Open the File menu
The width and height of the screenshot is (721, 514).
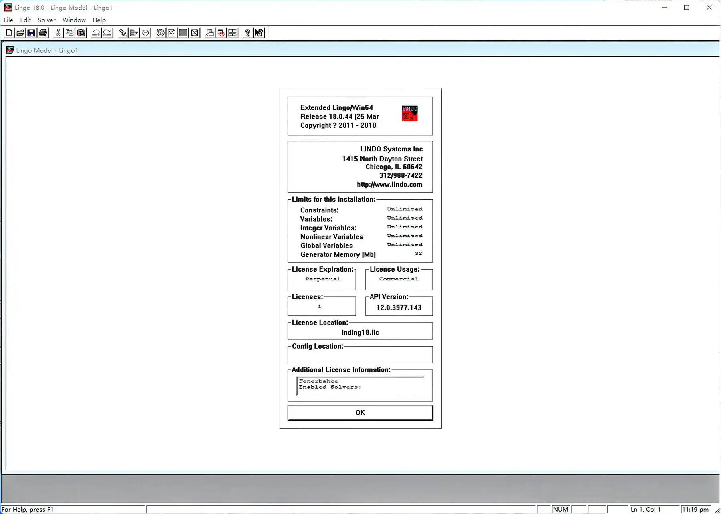tap(8, 20)
